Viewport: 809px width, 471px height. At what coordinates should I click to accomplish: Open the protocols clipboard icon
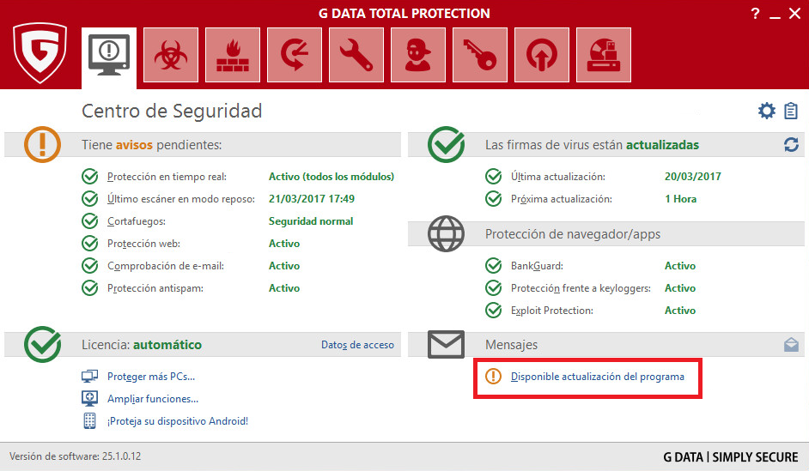coord(790,111)
